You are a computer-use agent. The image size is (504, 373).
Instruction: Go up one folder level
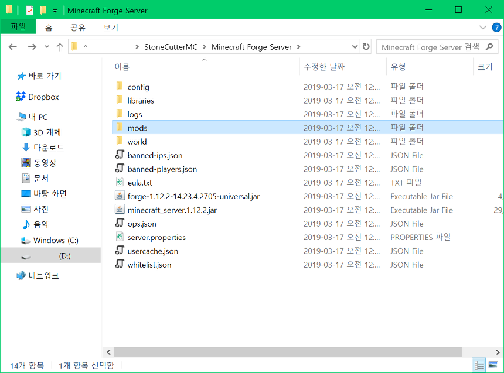click(60, 47)
